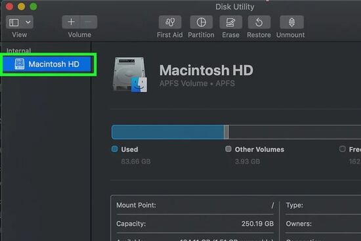The height and width of the screenshot is (241, 361).
Task: Click the Other Volumes gray swatch
Action: [228, 149]
